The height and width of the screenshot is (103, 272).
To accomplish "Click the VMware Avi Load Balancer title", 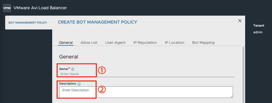I will pyautogui.click(x=40, y=8).
